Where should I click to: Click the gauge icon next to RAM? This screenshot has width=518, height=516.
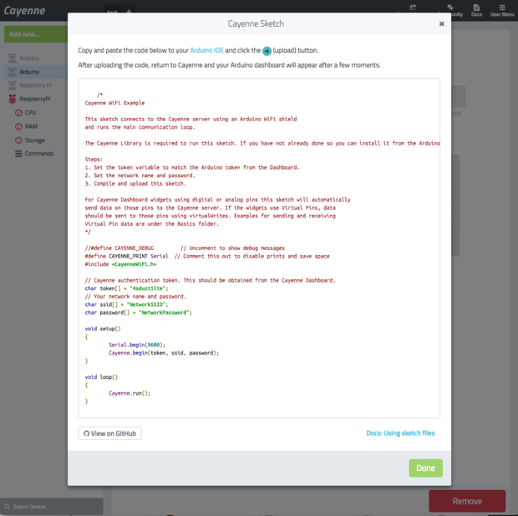(x=18, y=126)
